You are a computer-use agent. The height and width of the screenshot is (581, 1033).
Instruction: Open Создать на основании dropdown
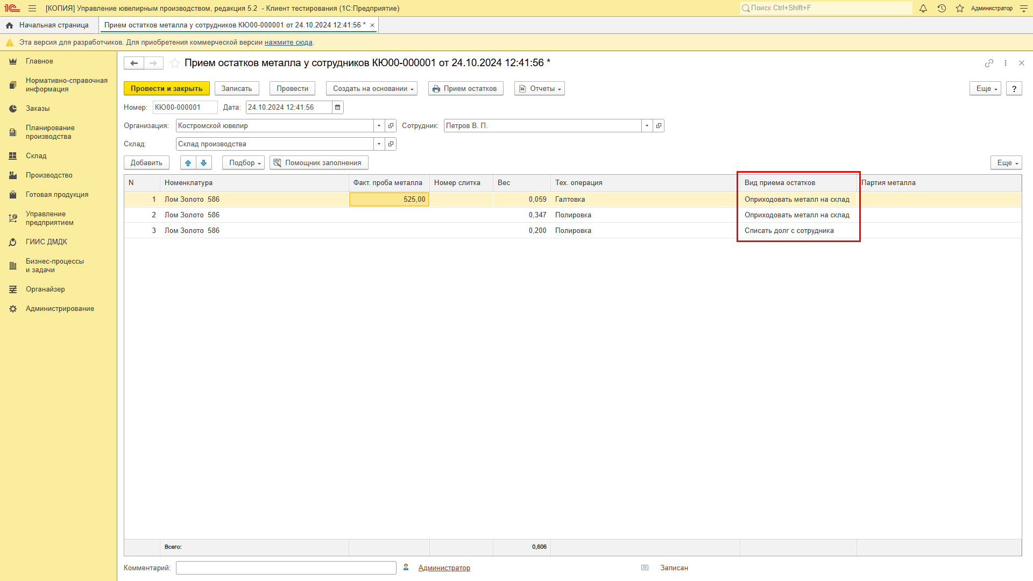click(x=372, y=89)
